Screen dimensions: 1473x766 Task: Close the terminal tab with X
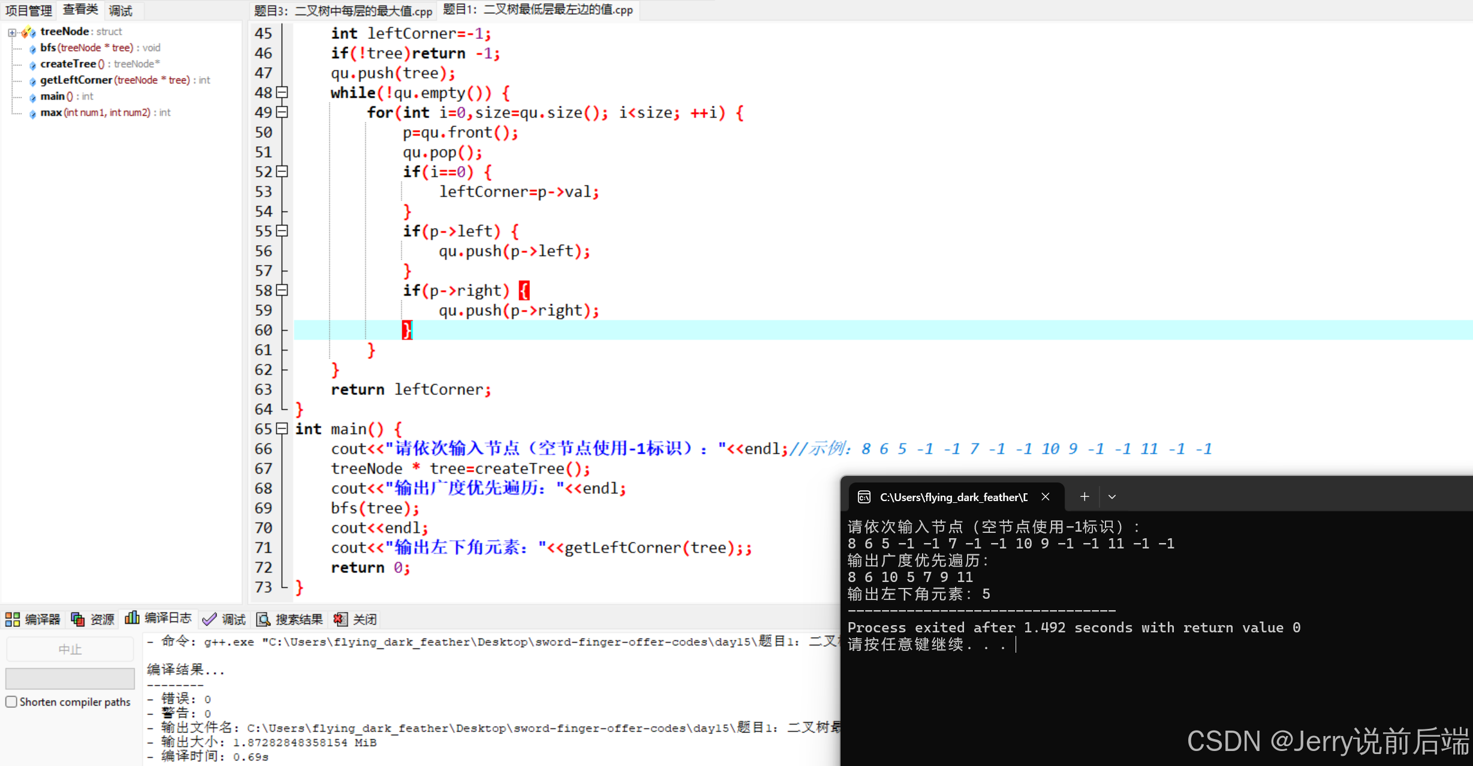coord(1046,497)
